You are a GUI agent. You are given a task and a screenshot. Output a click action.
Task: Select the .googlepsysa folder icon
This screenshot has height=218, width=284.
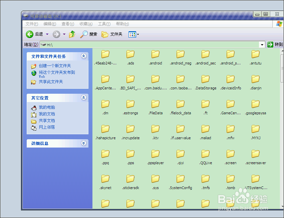click(x=256, y=104)
